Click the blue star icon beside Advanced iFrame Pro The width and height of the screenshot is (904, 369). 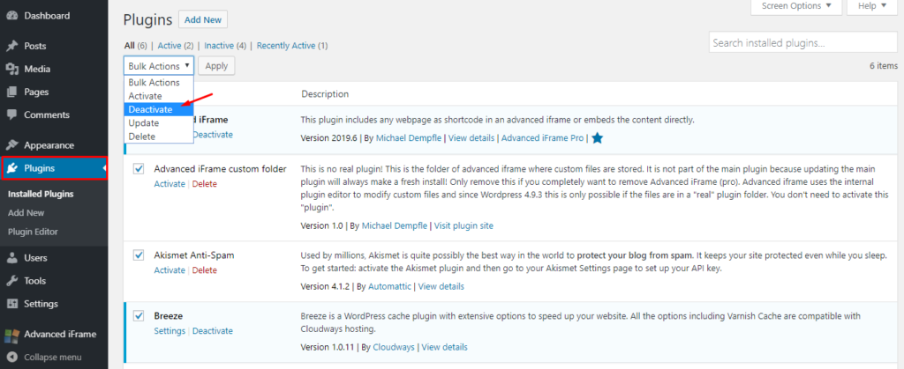(x=598, y=138)
